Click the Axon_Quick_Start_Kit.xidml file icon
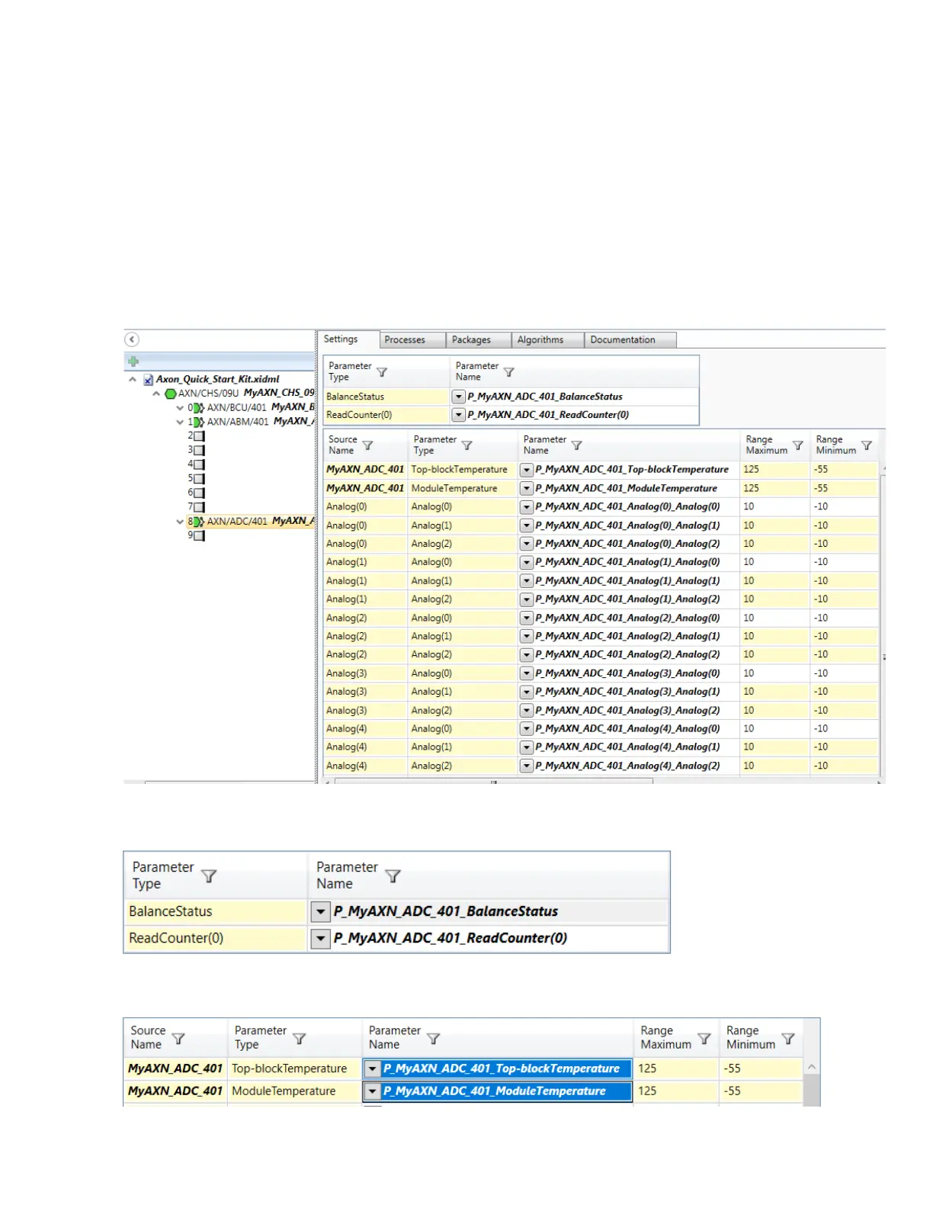 pyautogui.click(x=148, y=379)
